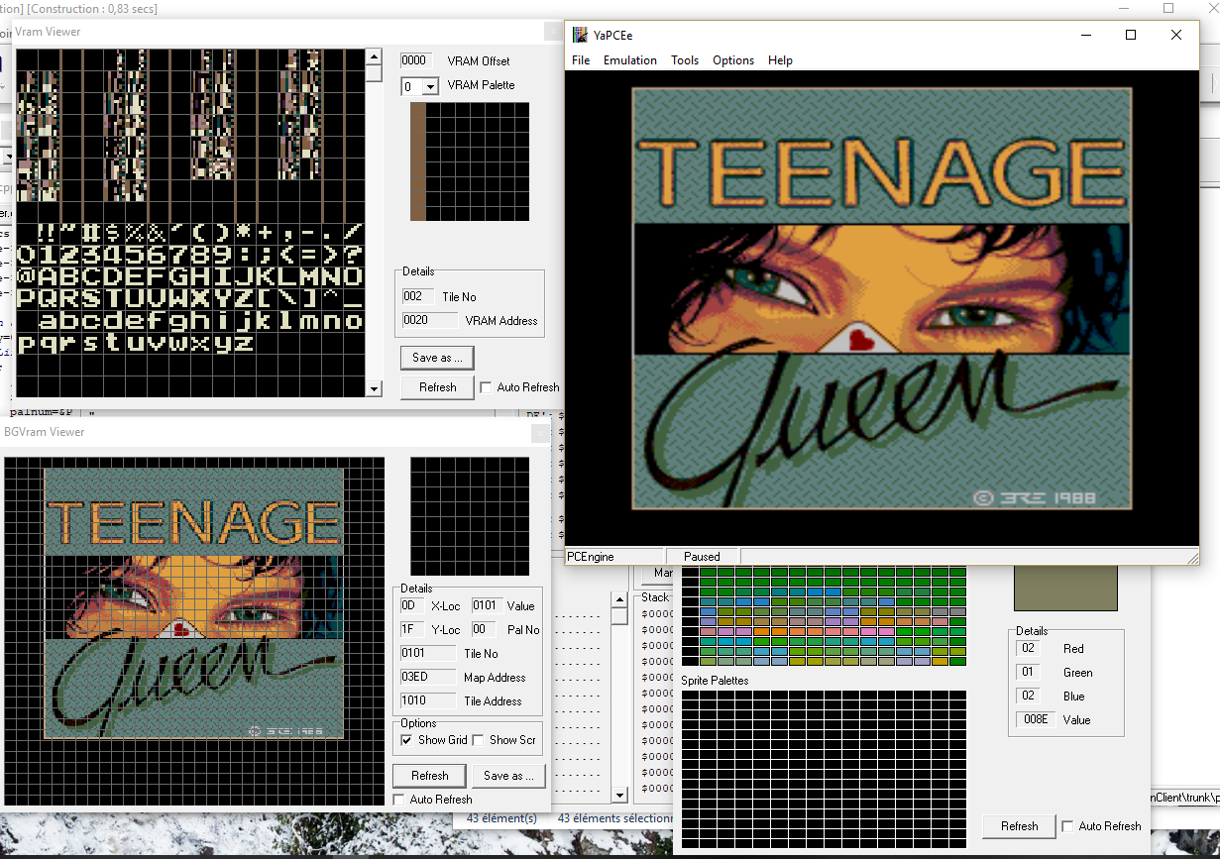Select the olive color preview swatch
The height and width of the screenshot is (859, 1220).
(x=1064, y=589)
